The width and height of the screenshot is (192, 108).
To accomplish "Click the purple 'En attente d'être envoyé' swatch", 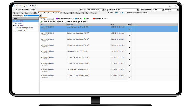I will [57, 19].
